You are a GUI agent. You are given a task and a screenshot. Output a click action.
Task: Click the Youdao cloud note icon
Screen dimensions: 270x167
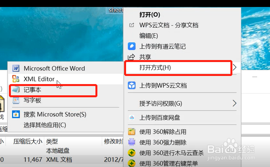pos(132,46)
